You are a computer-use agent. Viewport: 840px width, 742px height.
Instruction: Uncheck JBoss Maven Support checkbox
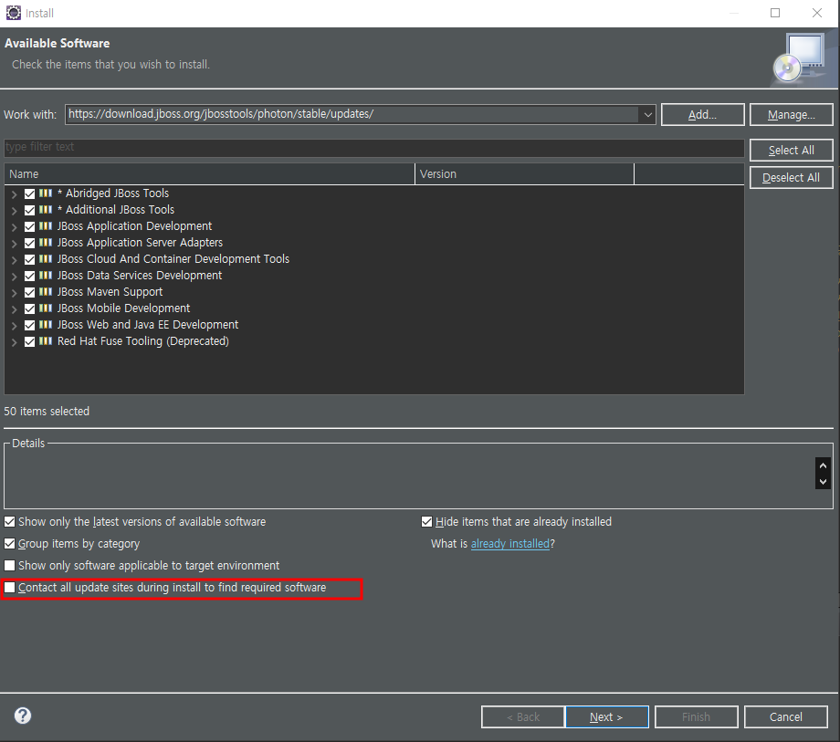pos(29,292)
